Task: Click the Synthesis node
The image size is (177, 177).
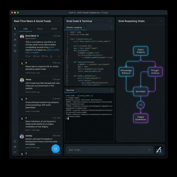Action: tap(141, 92)
